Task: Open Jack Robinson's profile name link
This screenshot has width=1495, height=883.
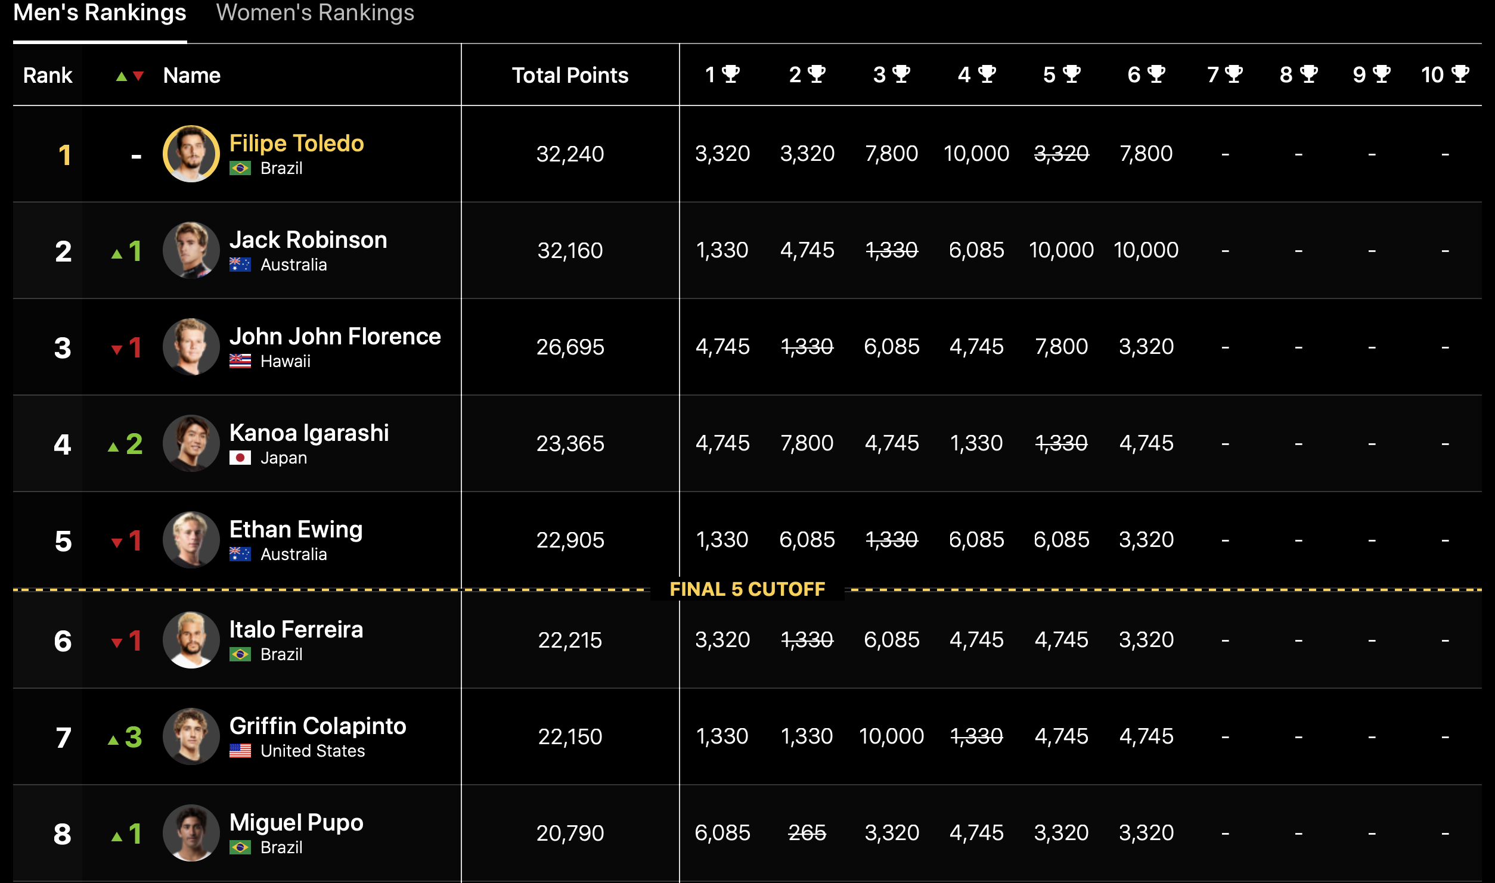Action: [308, 240]
